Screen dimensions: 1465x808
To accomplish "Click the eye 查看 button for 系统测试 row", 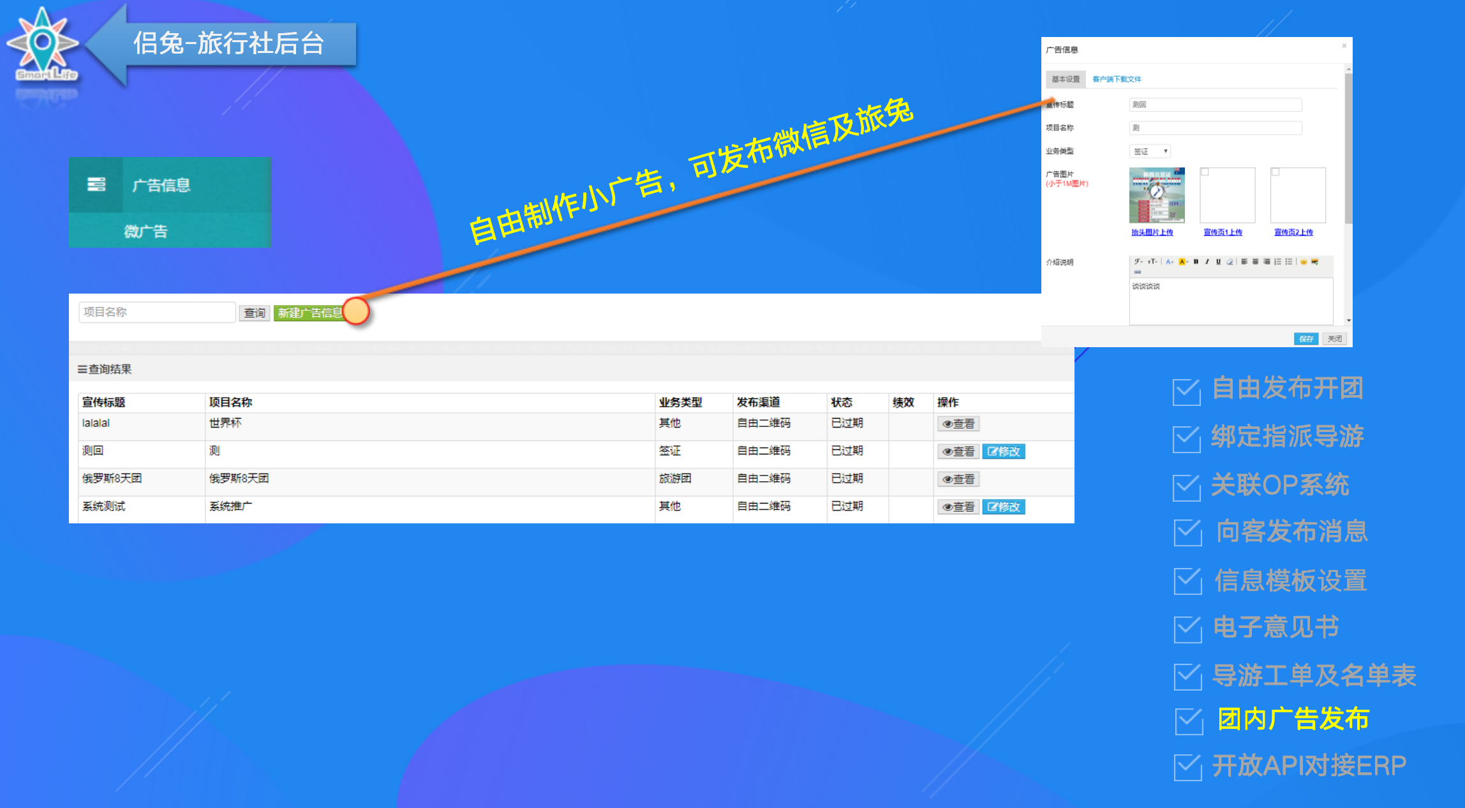I will [x=958, y=507].
